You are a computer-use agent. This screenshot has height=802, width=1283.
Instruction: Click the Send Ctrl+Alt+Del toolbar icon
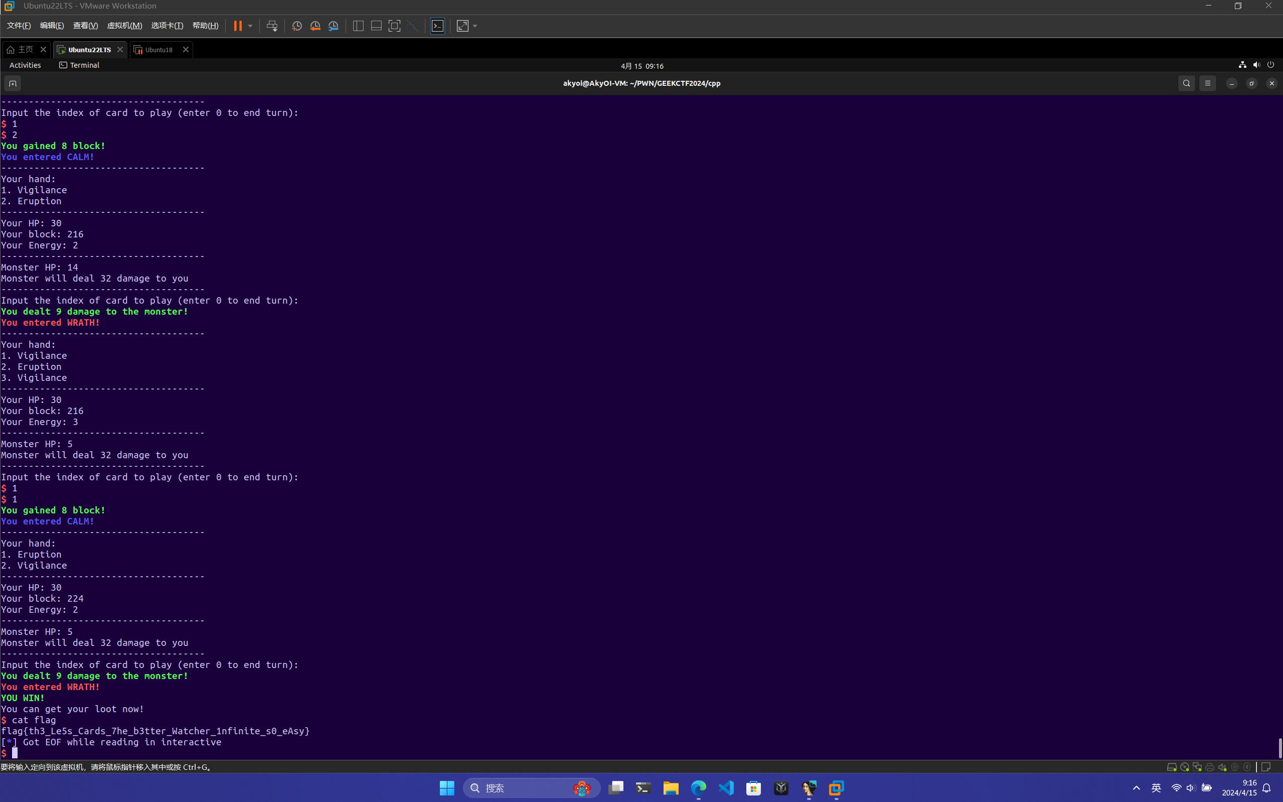click(272, 26)
